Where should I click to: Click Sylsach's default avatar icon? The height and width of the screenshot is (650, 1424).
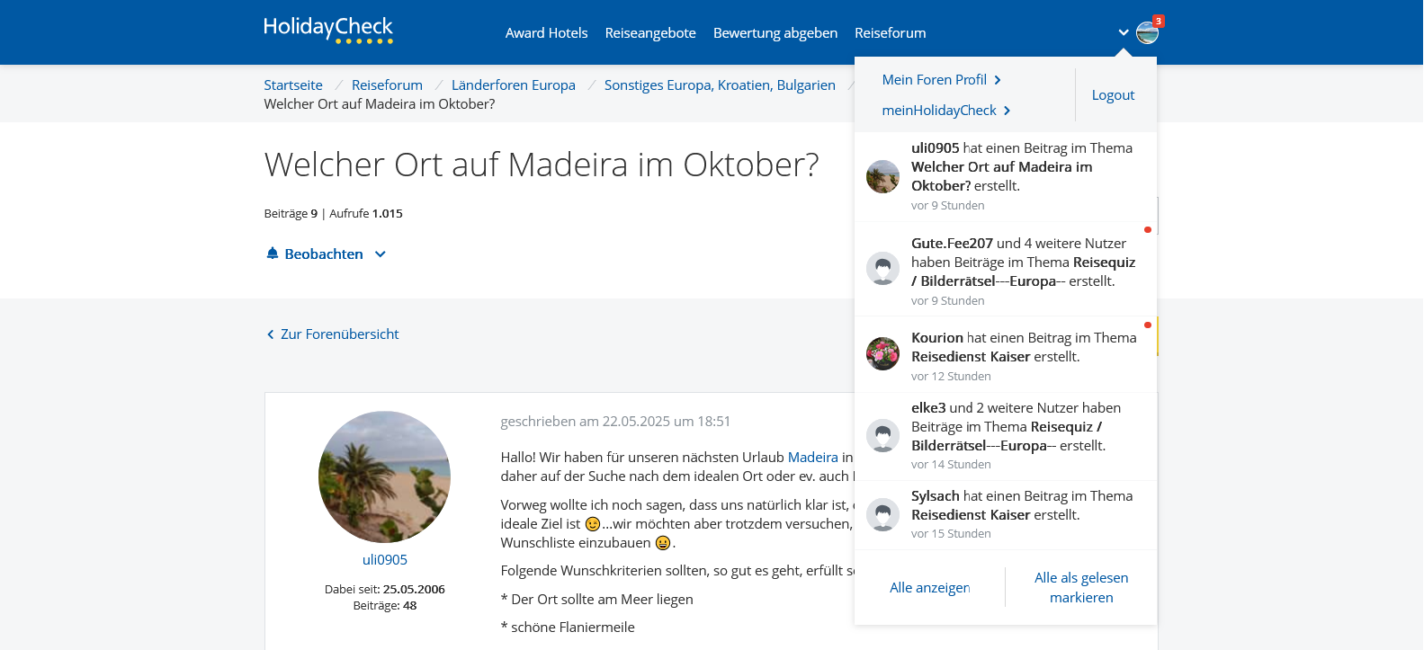pyautogui.click(x=882, y=514)
